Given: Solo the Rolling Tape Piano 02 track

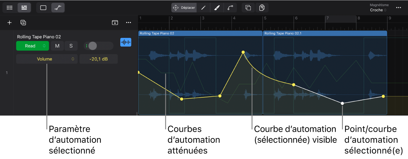Looking at the screenshot, I should pyautogui.click(x=71, y=46).
